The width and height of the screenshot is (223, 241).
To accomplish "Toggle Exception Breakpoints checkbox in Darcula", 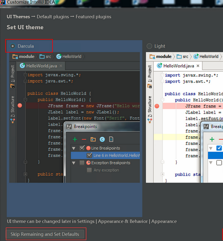I will tap(82, 163).
